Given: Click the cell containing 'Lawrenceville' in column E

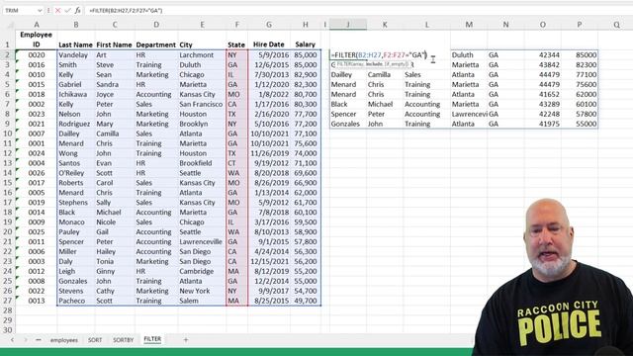Looking at the screenshot, I should click(x=201, y=241).
